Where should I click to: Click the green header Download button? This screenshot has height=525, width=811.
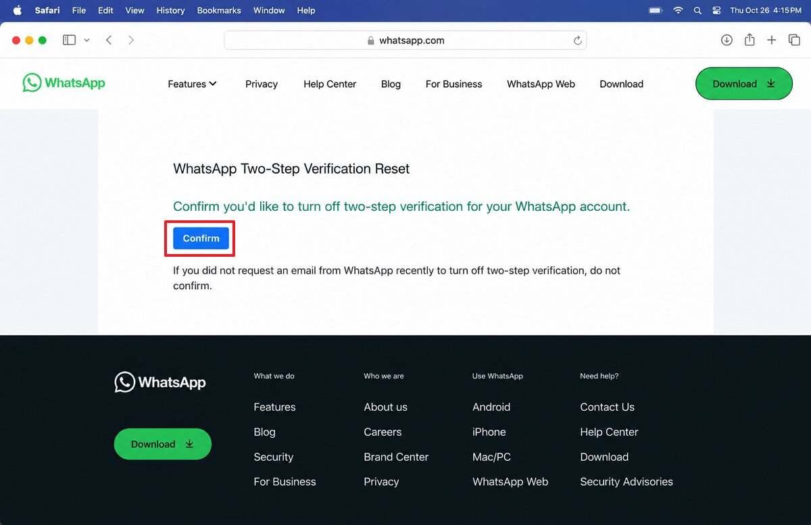tap(743, 84)
